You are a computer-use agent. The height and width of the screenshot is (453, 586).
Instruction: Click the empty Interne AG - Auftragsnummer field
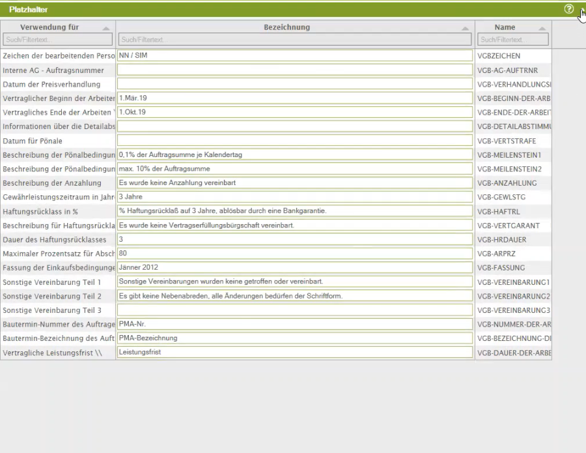point(295,70)
